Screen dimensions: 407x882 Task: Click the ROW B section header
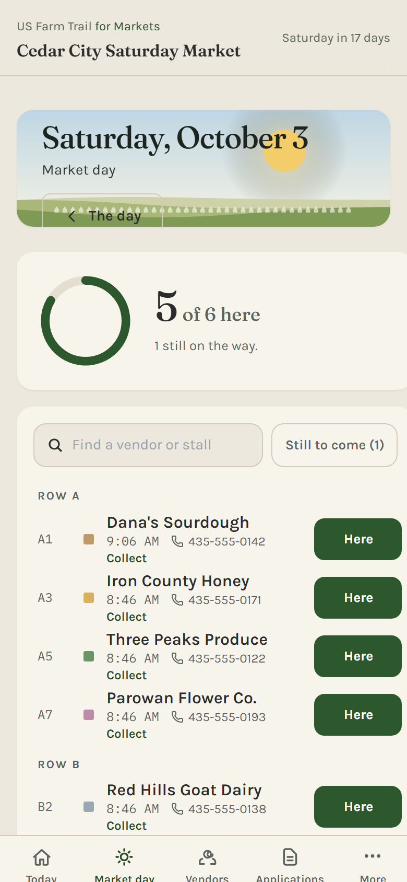(x=59, y=764)
